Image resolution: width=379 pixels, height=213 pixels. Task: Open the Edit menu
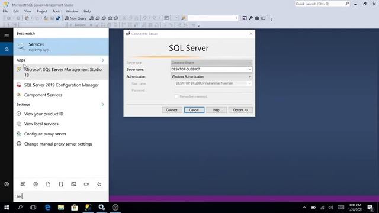[16, 11]
